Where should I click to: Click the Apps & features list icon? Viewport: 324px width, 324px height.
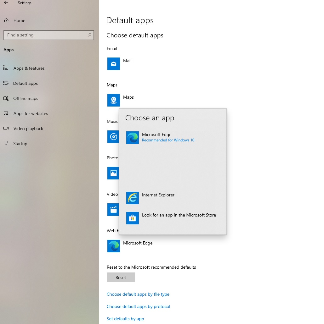click(x=6, y=68)
